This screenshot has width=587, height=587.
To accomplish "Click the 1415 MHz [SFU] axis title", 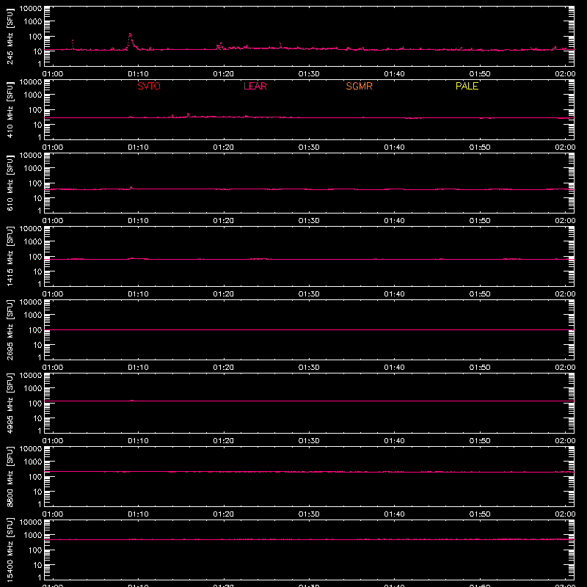I will pos(10,256).
